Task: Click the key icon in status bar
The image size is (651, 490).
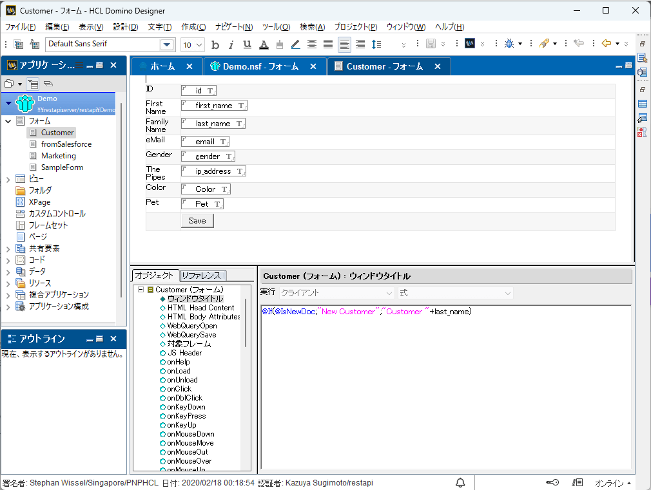Action: (552, 482)
